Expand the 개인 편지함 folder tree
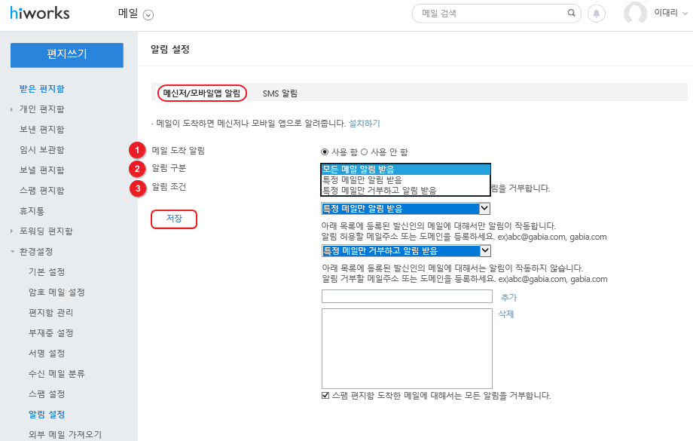693x441 pixels. tap(12, 109)
